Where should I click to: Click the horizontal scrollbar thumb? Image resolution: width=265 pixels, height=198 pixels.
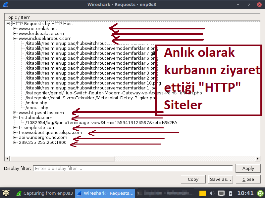tap(63, 158)
